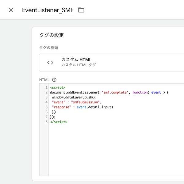Image resolution: width=184 pixels, height=184 pixels.
Task: Open the HTML help question mark icon
Action: tap(54, 80)
